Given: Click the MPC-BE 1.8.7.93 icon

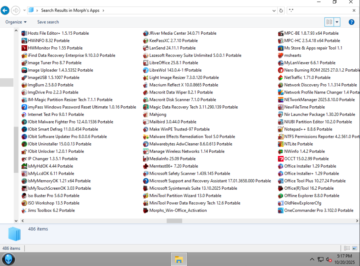Looking at the screenshot, I should pos(281,33).
